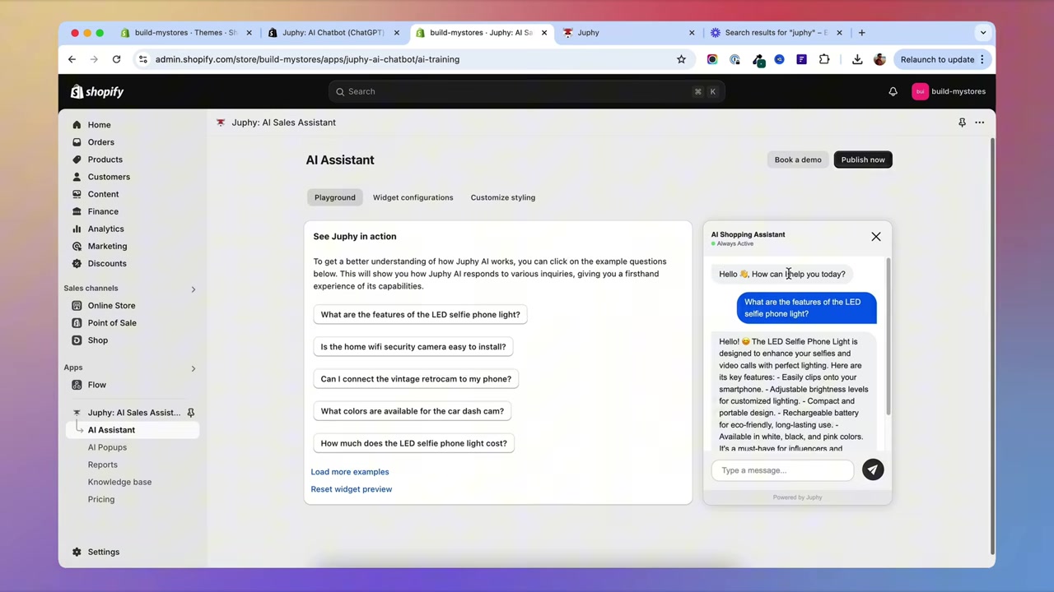Click the Content icon in sidebar

tap(77, 194)
